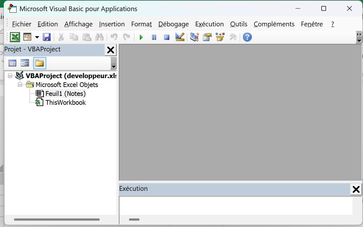
Task: Save the workbook with the floppy icon
Action: click(x=47, y=37)
